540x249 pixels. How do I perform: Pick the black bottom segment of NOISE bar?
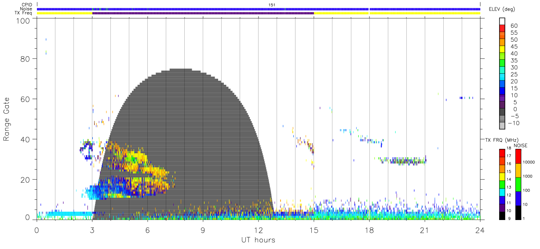(518, 212)
